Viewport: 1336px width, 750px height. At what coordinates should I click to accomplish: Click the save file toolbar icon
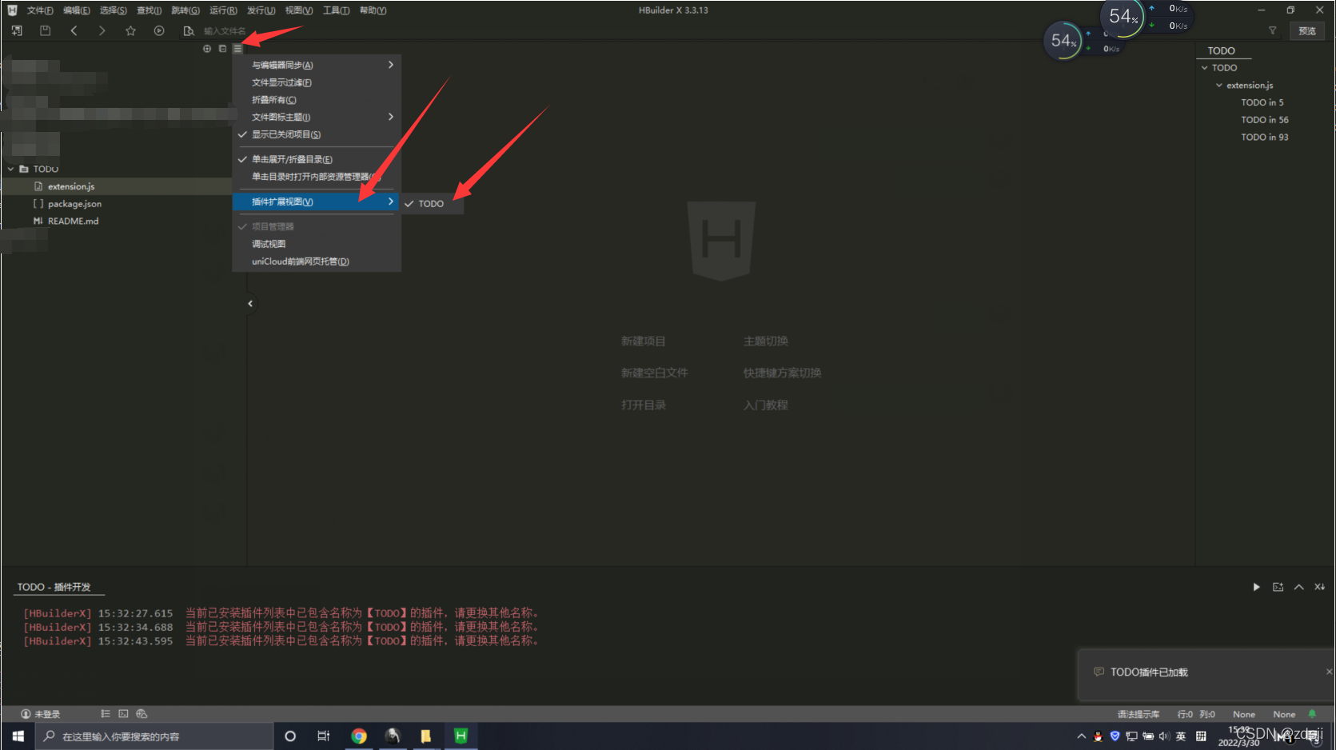(46, 30)
